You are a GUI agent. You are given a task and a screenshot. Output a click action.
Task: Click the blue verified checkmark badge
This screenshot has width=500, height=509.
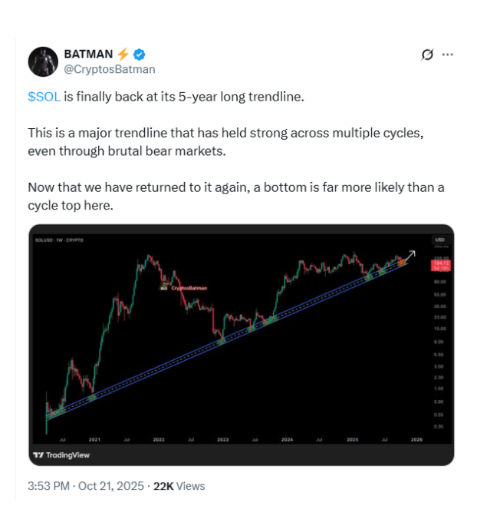click(x=140, y=55)
